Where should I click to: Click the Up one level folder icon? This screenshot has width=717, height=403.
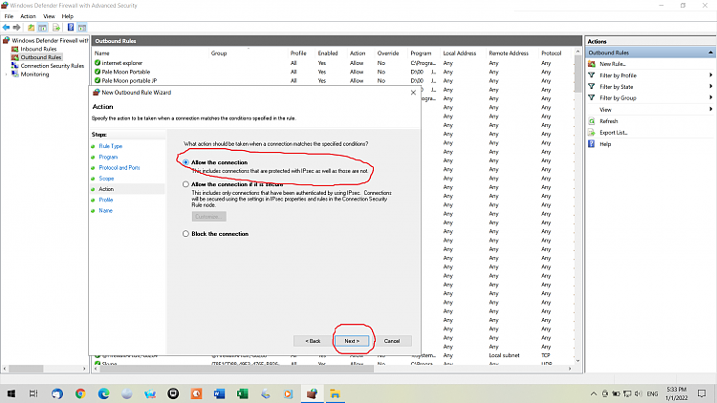31,28
